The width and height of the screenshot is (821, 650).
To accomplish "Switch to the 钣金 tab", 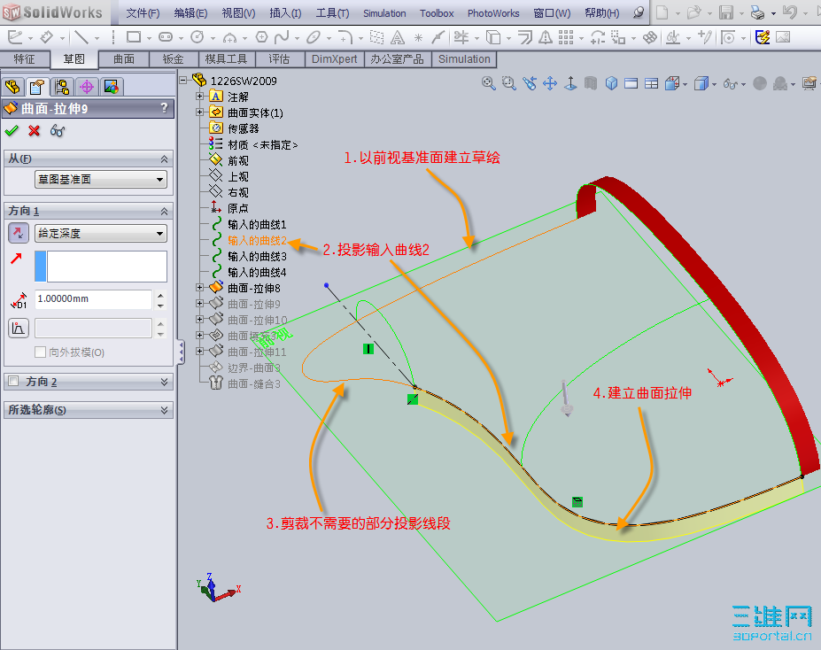I will click(174, 59).
